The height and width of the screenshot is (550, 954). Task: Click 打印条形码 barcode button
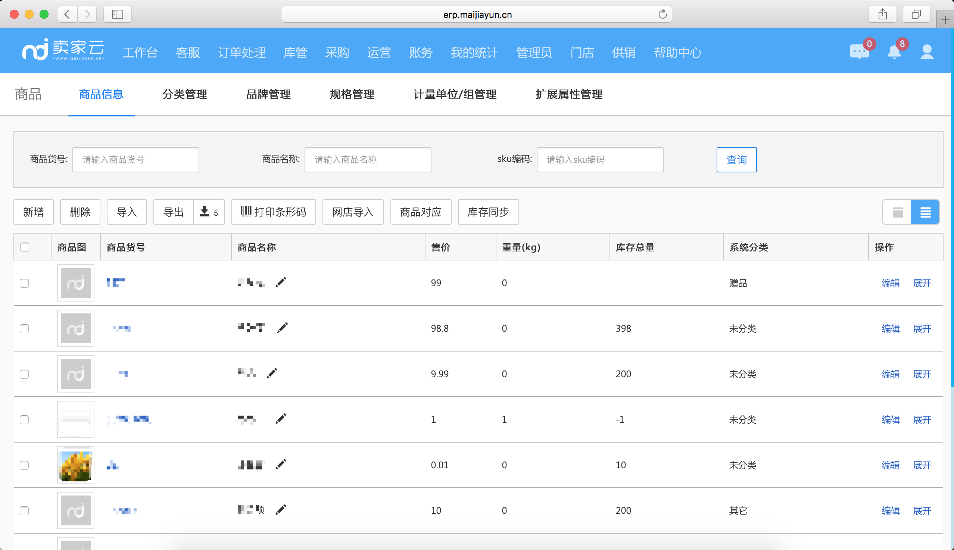274,212
